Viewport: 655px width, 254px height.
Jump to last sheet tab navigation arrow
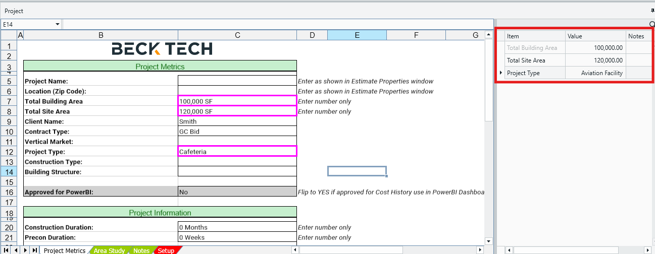pyautogui.click(x=34, y=250)
